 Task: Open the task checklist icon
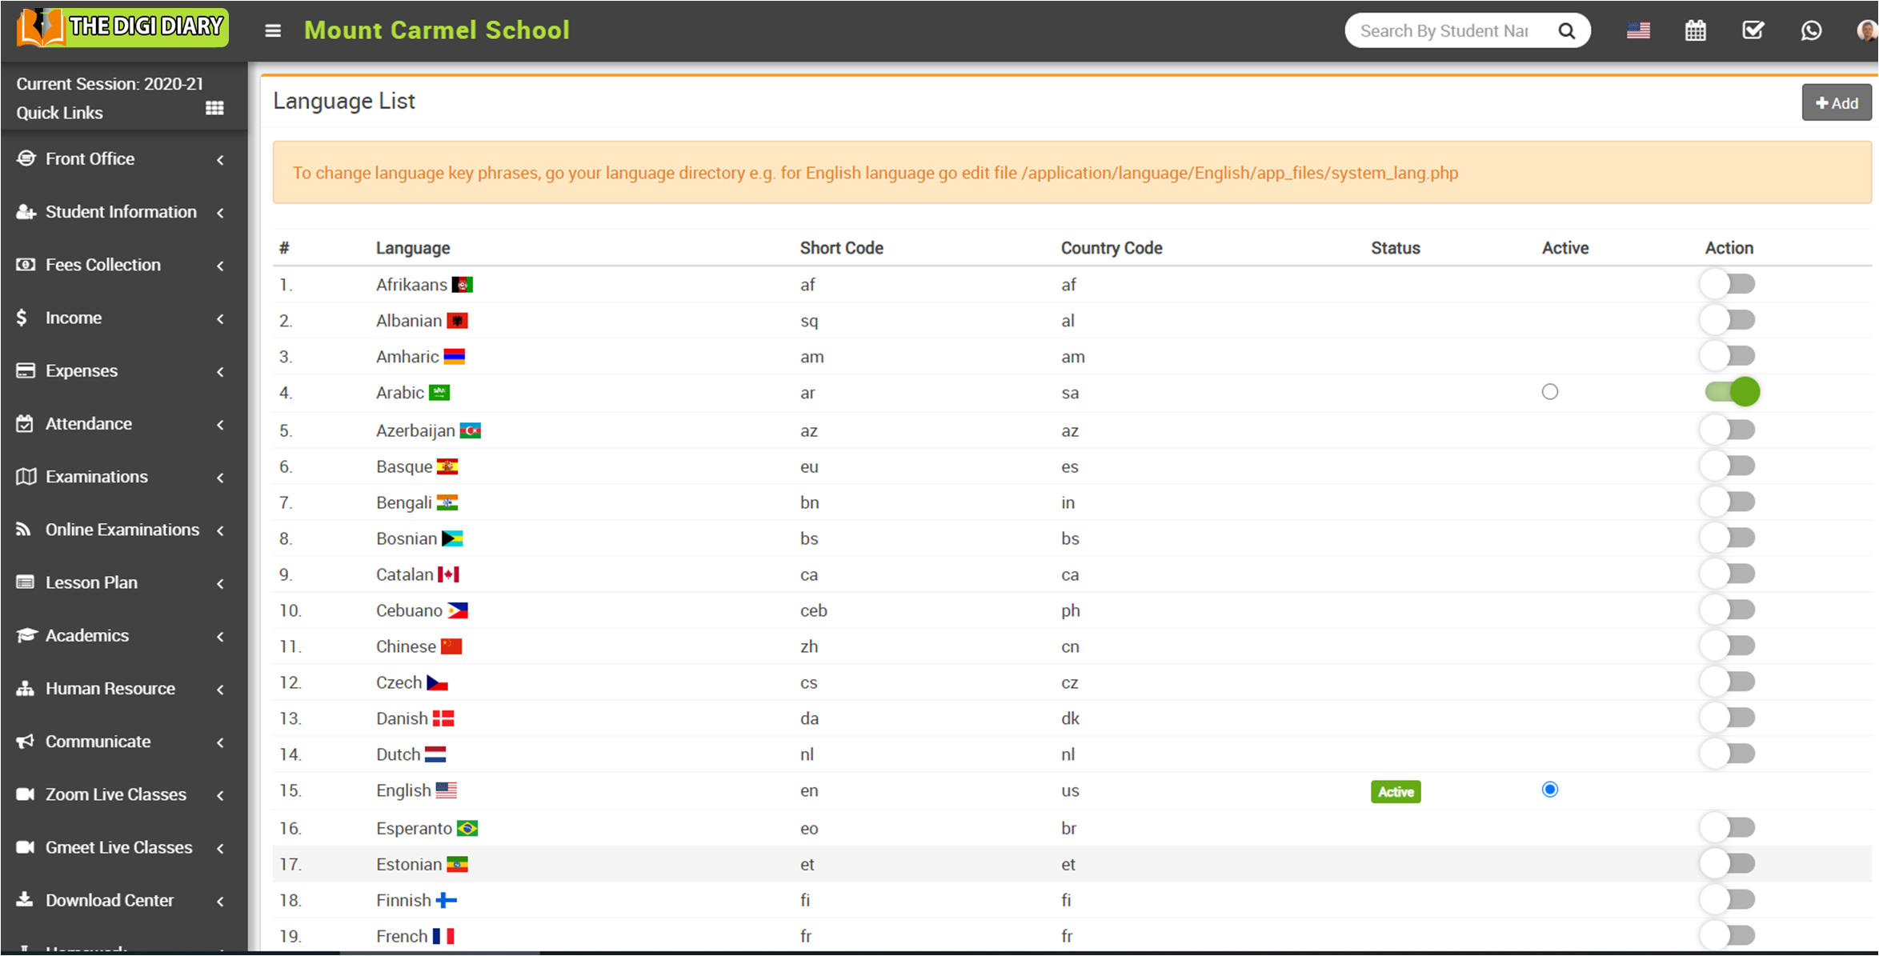[1753, 30]
